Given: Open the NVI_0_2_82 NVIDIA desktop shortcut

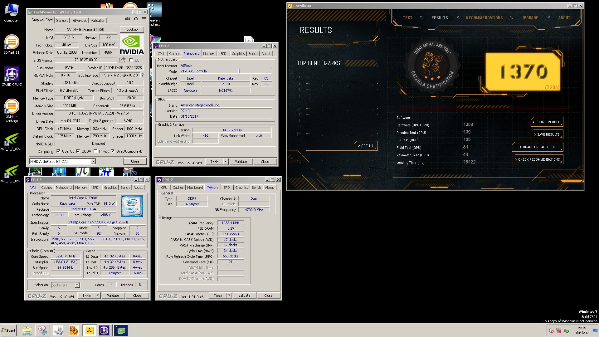Looking at the screenshot, I should point(12,142).
